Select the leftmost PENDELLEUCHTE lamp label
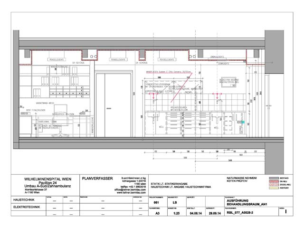This screenshot has width=304, height=228. tap(57, 59)
